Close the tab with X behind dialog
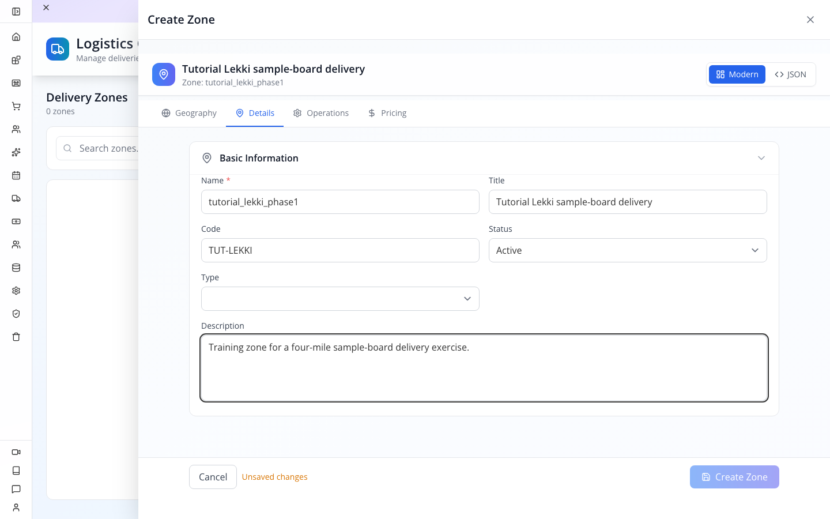 click(x=46, y=7)
